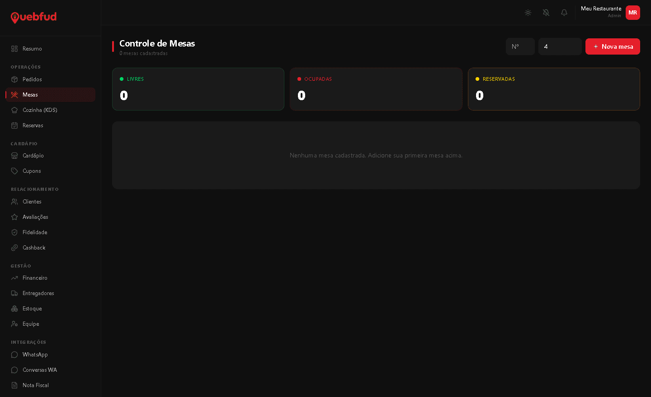Click the muted bell icon

coord(546,13)
